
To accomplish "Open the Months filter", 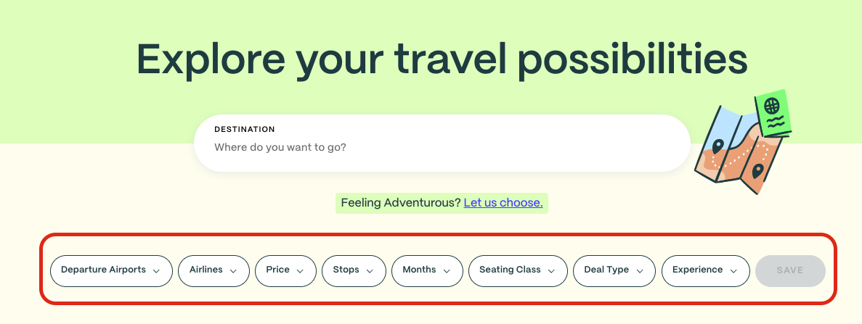I will (x=427, y=271).
